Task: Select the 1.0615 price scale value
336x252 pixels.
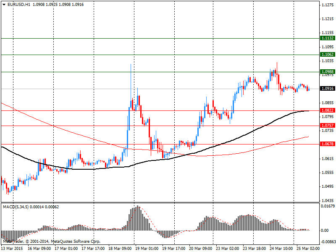Action: tap(328, 159)
